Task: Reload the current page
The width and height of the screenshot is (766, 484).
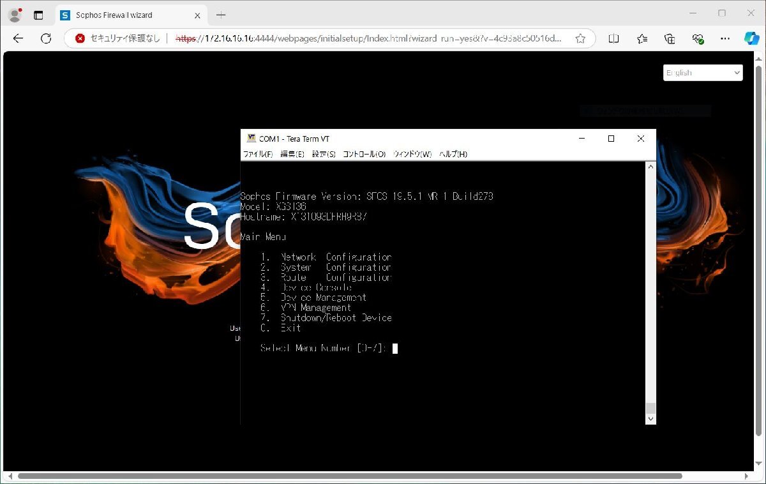Action: (46, 38)
